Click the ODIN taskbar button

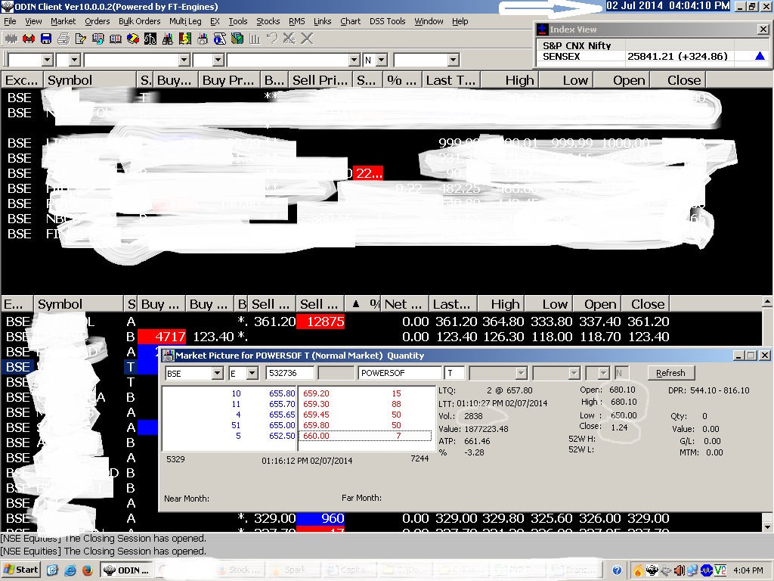coord(127,570)
